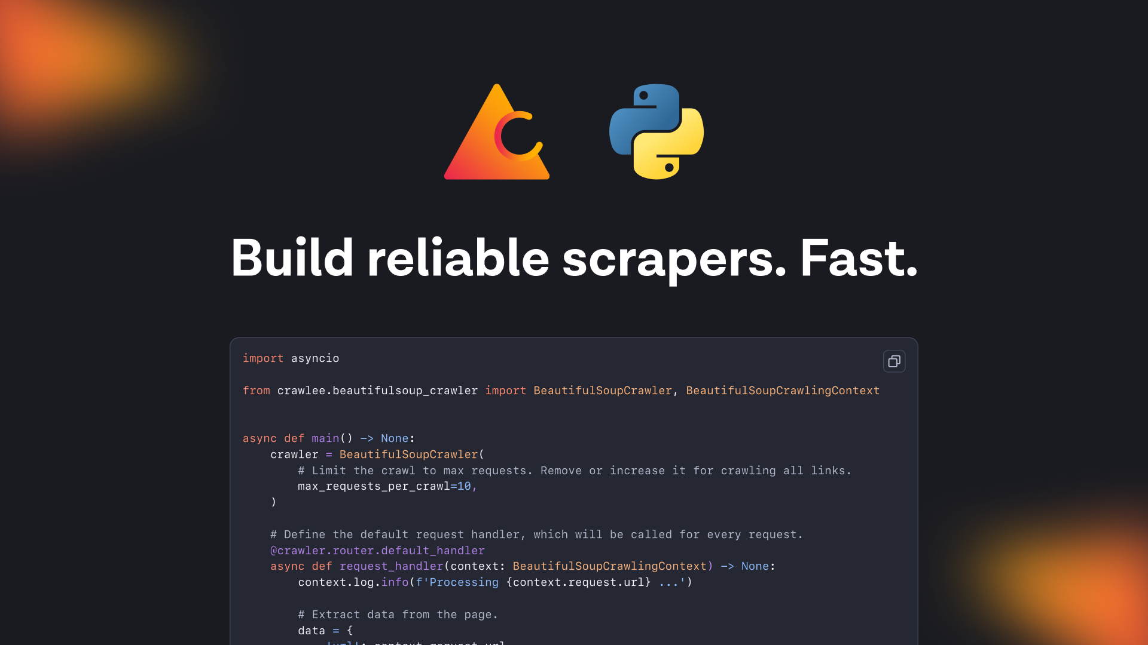The width and height of the screenshot is (1148, 645).
Task: Click the BeautifulSoupCrawlingContext import reference
Action: pos(782,390)
